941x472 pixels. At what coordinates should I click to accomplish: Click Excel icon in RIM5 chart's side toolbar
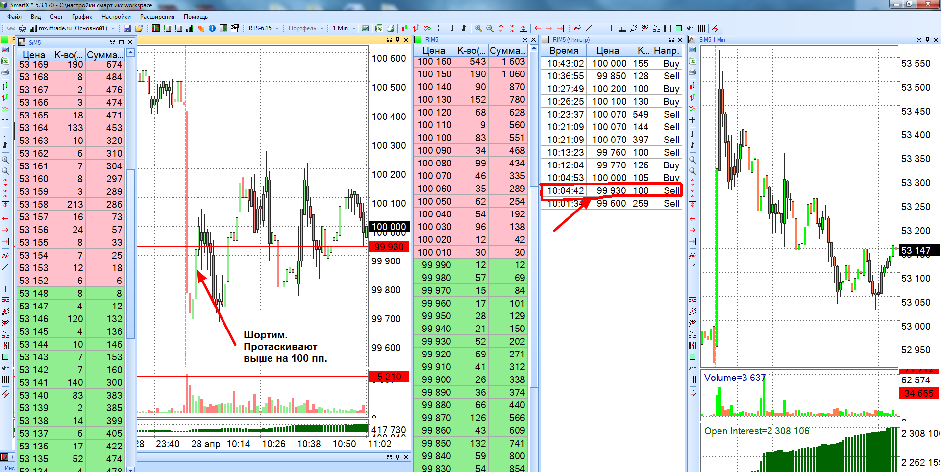5,61
